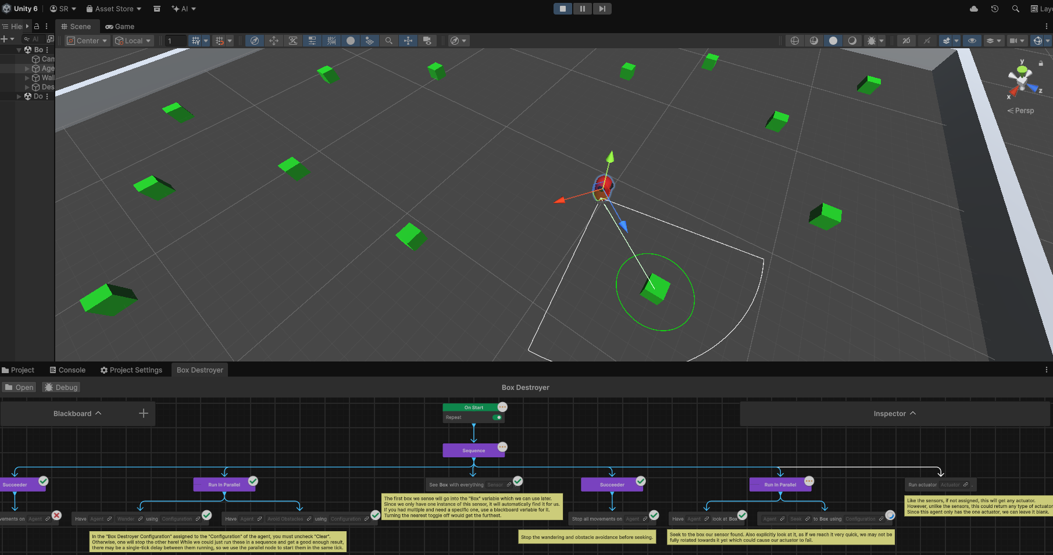
Task: Open the AI menu in the top bar
Action: point(183,9)
